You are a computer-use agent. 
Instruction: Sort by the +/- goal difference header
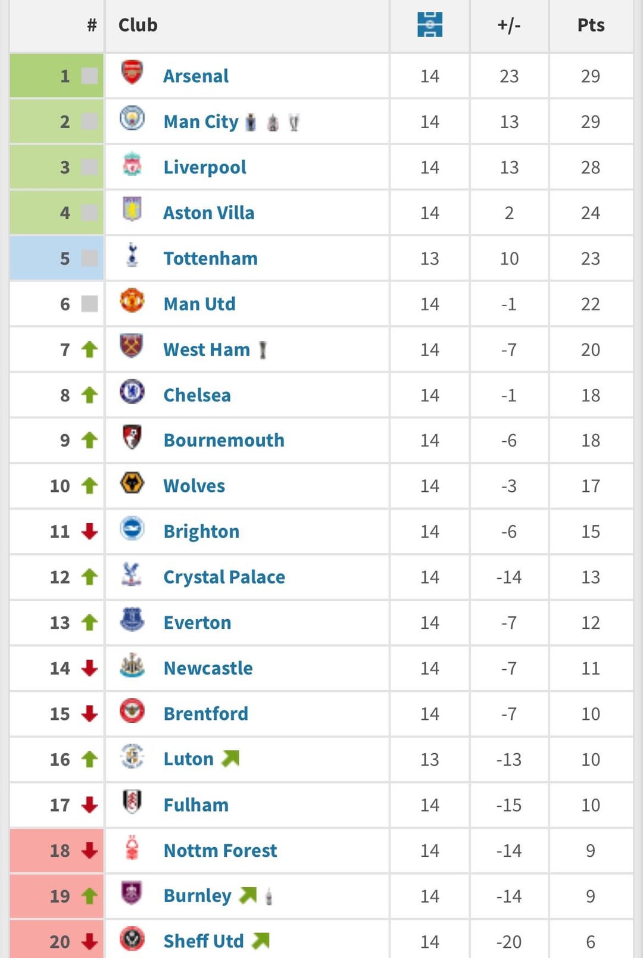[509, 25]
